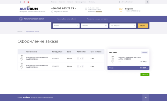
Task: Open Новости in the top menu
Action: (x=62, y=2)
